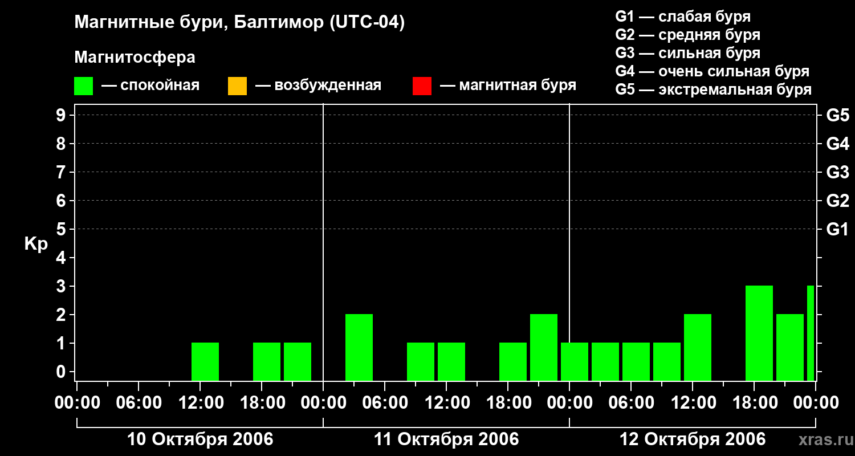Click the '12:00' time label for 10 Октября
Image resolution: width=855 pixels, height=456 pixels.
[201, 403]
